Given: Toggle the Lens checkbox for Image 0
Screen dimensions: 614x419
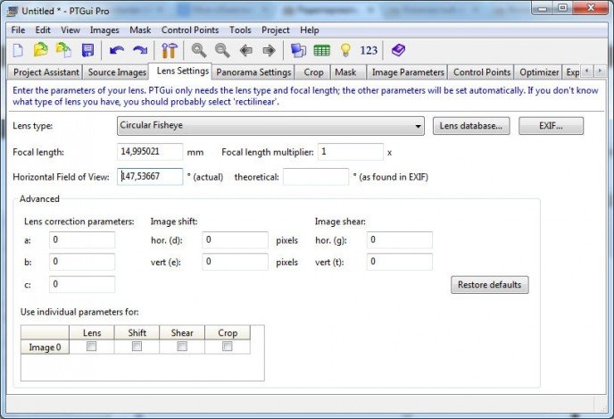Looking at the screenshot, I should click(x=92, y=347).
